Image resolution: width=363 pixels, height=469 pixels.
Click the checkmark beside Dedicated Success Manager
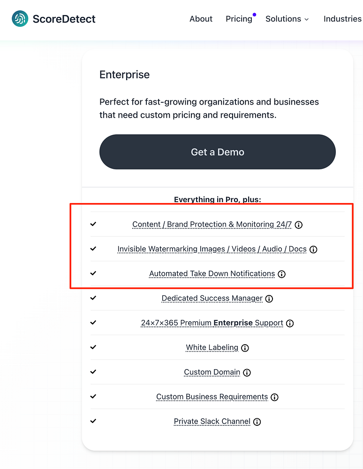pos(93,298)
